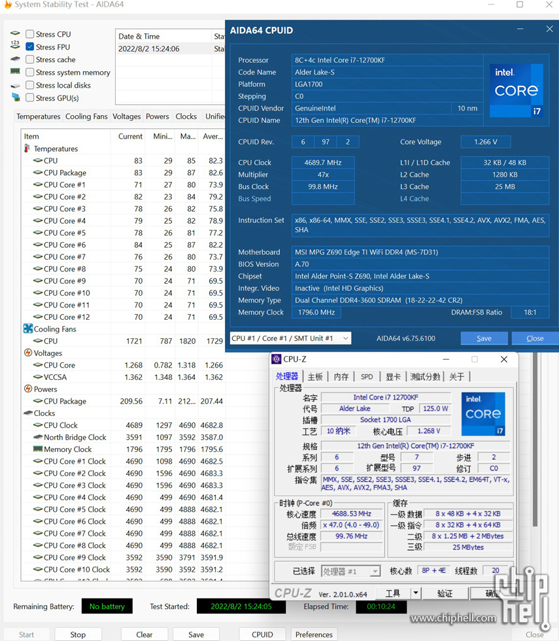The width and height of the screenshot is (559, 641).
Task: Enable the Stress CPU checkbox
Action: point(29,34)
